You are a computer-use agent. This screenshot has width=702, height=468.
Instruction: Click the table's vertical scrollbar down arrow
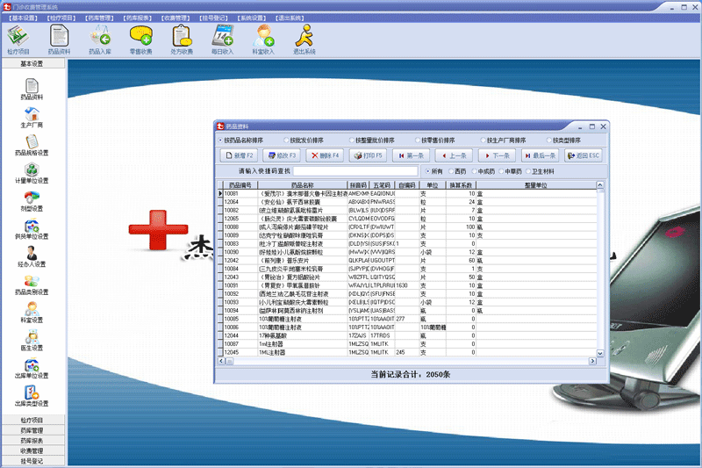click(x=600, y=353)
